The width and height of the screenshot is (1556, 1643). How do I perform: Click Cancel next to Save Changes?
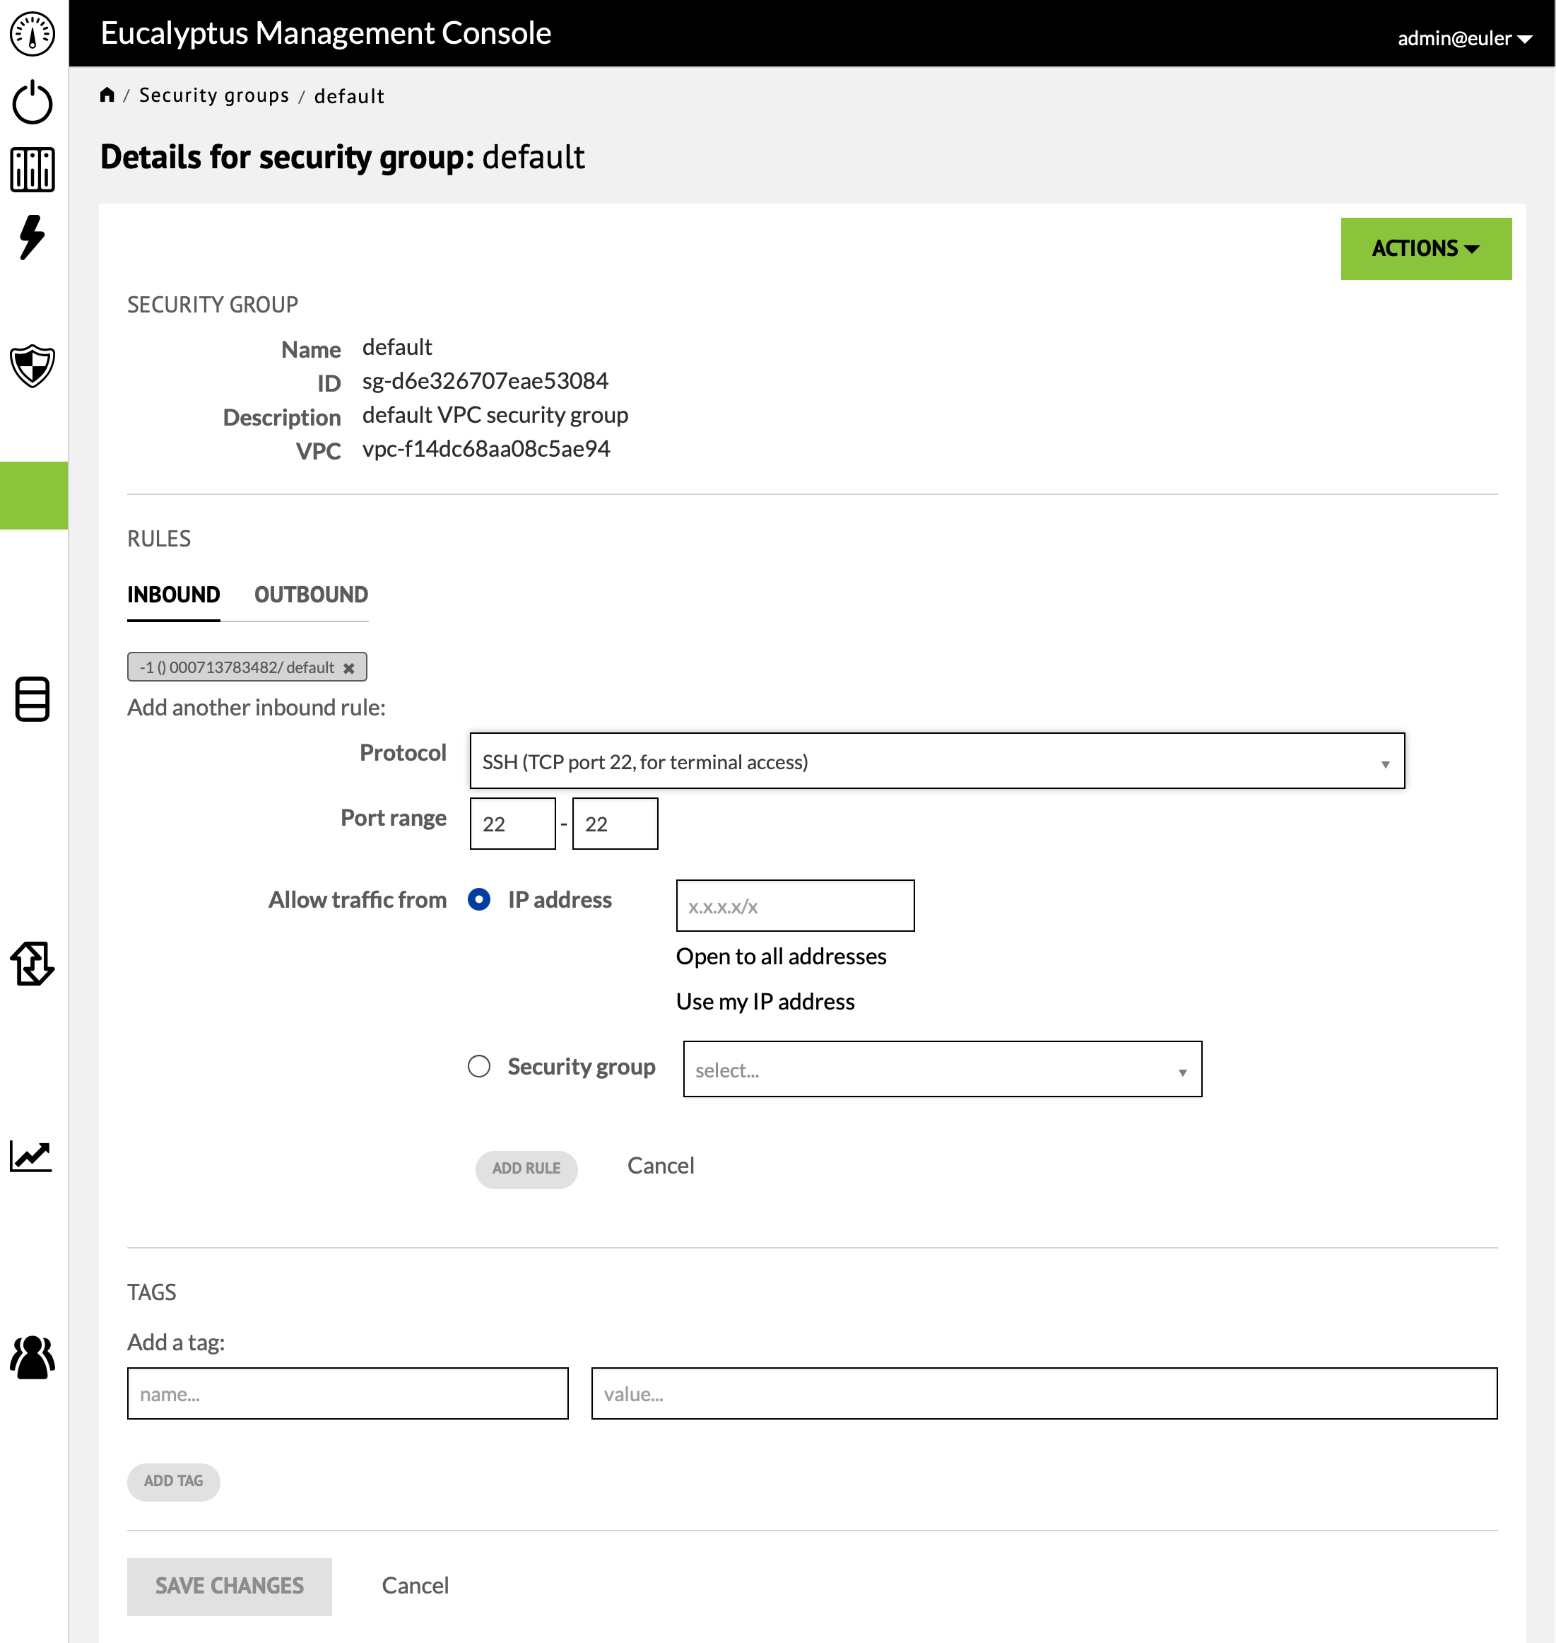[415, 1586]
